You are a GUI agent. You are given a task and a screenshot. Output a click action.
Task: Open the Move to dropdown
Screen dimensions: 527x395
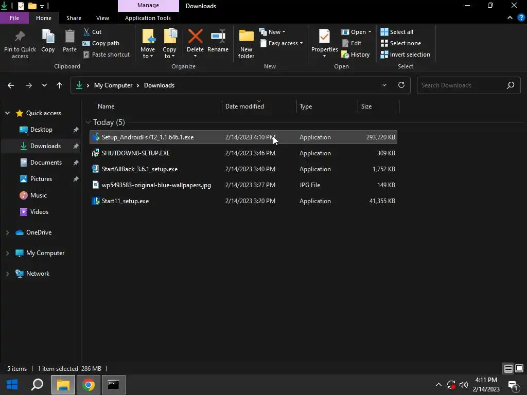pos(148,44)
